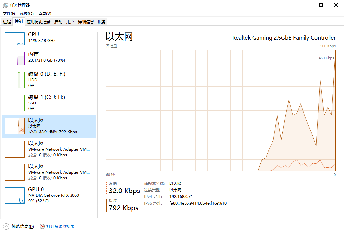Image resolution: width=344 pixels, height=235 pixels.
Task: Click the Realtek Gaming 2.5GbE adapter title
Action: point(284,38)
